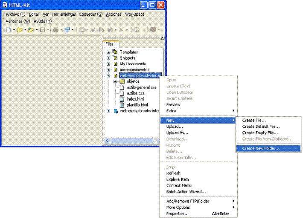
Task: Select the estilo-general.css file
Action: click(x=141, y=87)
